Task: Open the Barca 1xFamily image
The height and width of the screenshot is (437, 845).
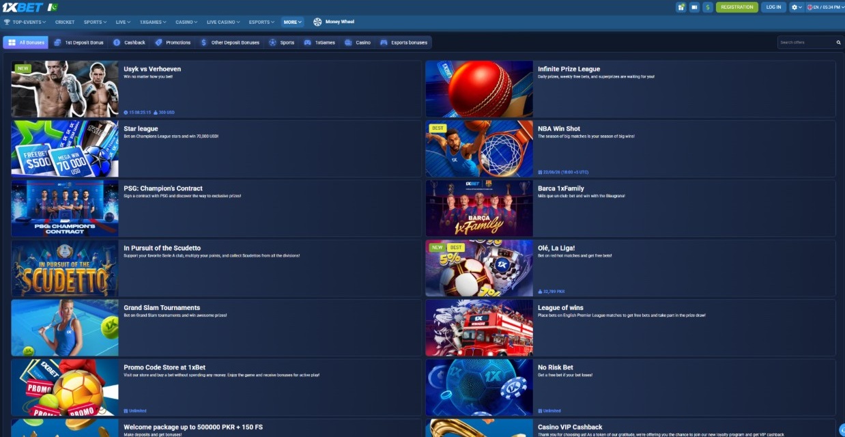Action: point(479,208)
